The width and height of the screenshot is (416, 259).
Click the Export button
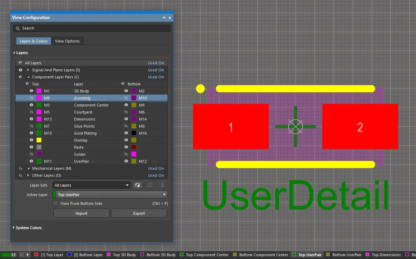click(139, 213)
